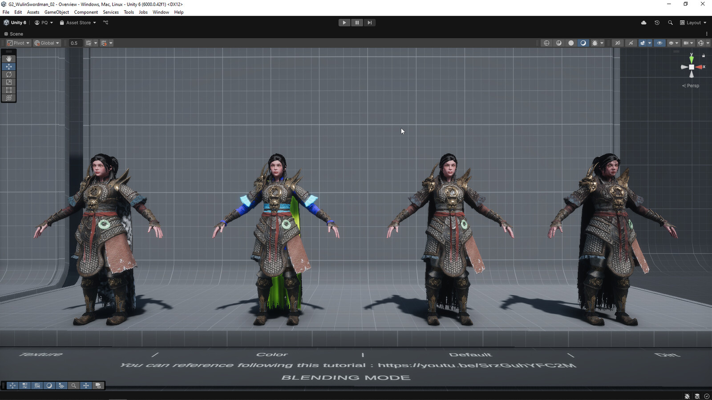712x400 pixels.
Task: Switch to wireframe draw mode
Action: click(546, 43)
